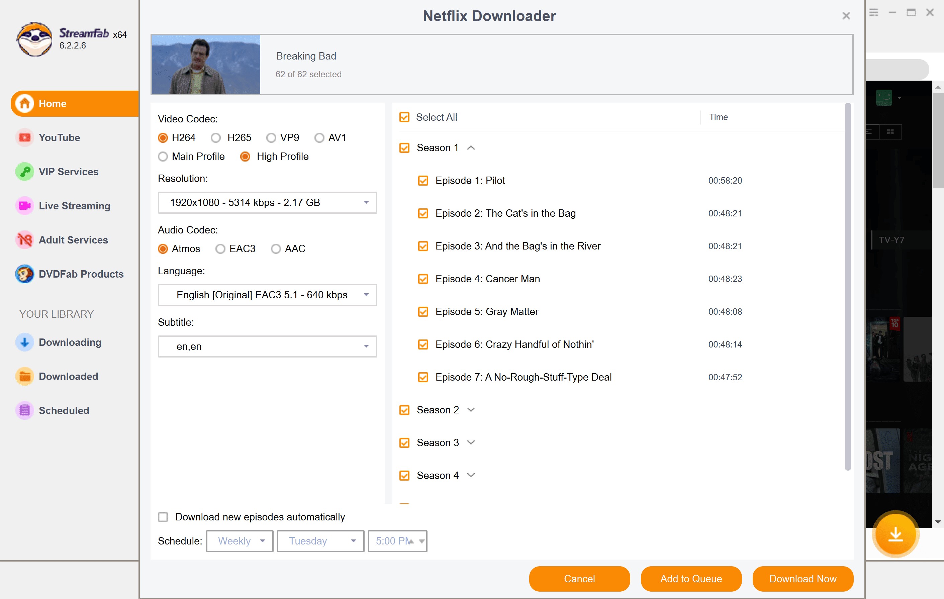Click Add to Queue button

691,579
